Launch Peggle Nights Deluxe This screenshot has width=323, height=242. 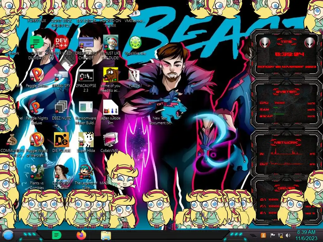[37, 108]
